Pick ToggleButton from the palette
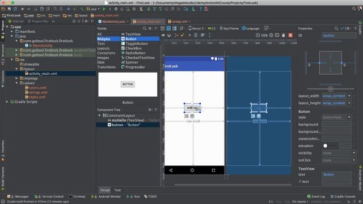Screen dimensions: 363x204 [x=134, y=44]
